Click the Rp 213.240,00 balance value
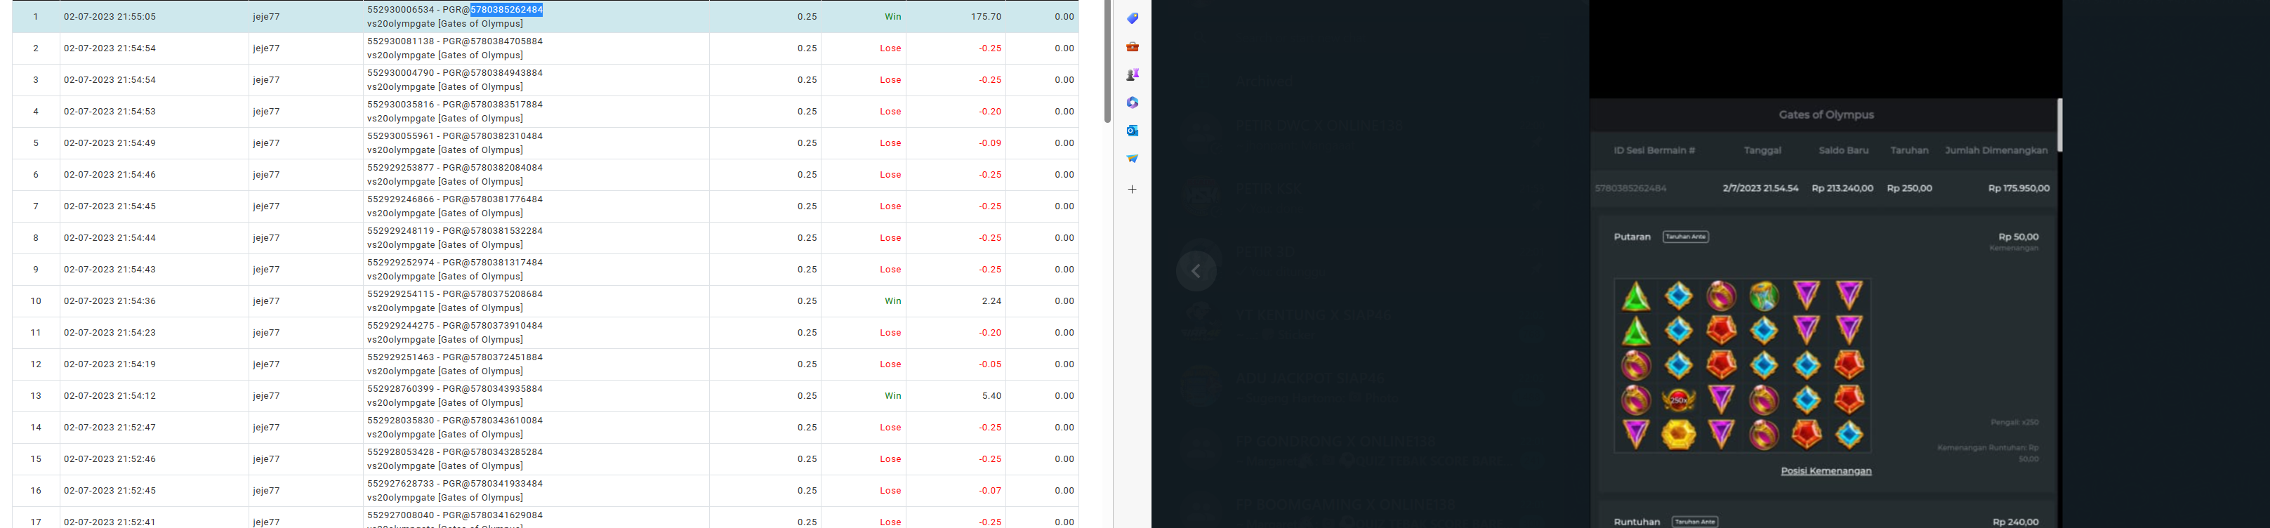Image resolution: width=2270 pixels, height=528 pixels. pyautogui.click(x=1842, y=189)
